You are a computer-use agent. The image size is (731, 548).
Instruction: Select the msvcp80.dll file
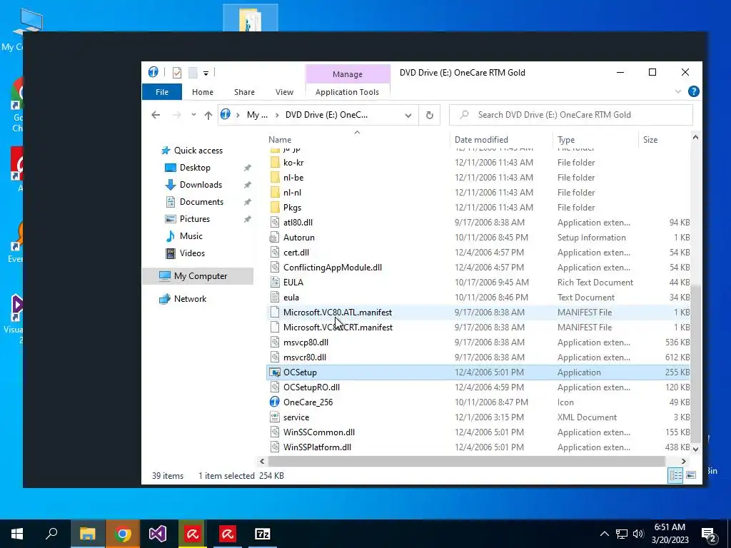click(306, 342)
